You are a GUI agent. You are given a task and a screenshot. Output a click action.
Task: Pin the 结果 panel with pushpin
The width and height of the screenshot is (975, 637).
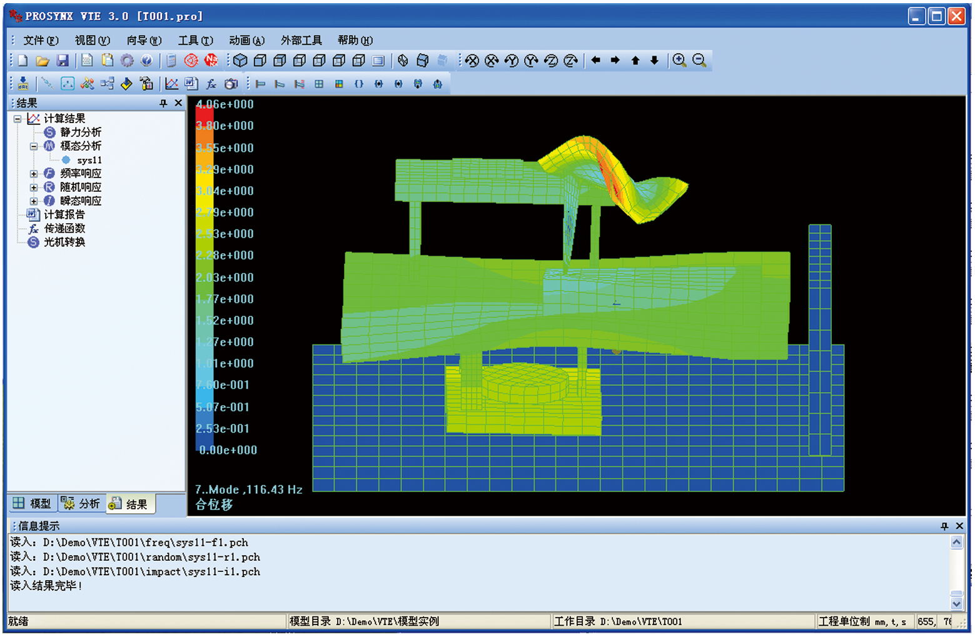(x=163, y=103)
